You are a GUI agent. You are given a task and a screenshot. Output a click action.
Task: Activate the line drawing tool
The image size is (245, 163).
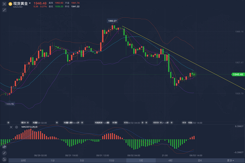[4, 153]
